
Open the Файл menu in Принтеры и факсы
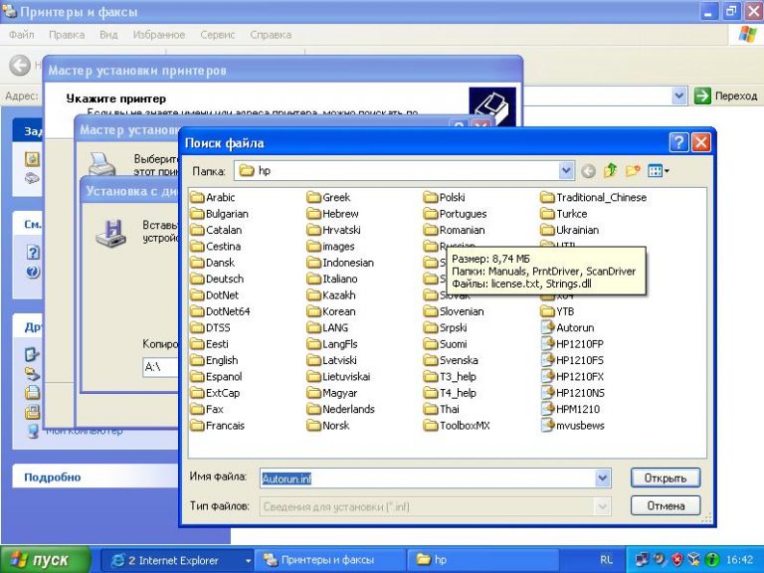(22, 35)
